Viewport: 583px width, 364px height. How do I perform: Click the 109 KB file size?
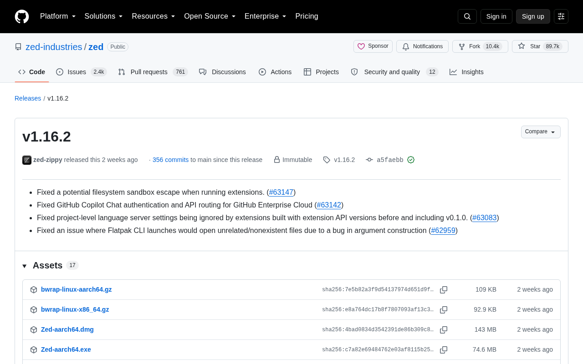coord(486,289)
